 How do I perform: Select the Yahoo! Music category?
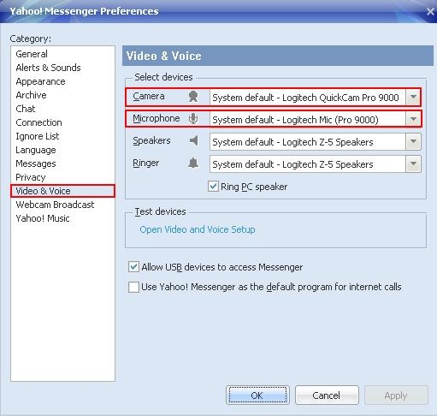point(43,218)
